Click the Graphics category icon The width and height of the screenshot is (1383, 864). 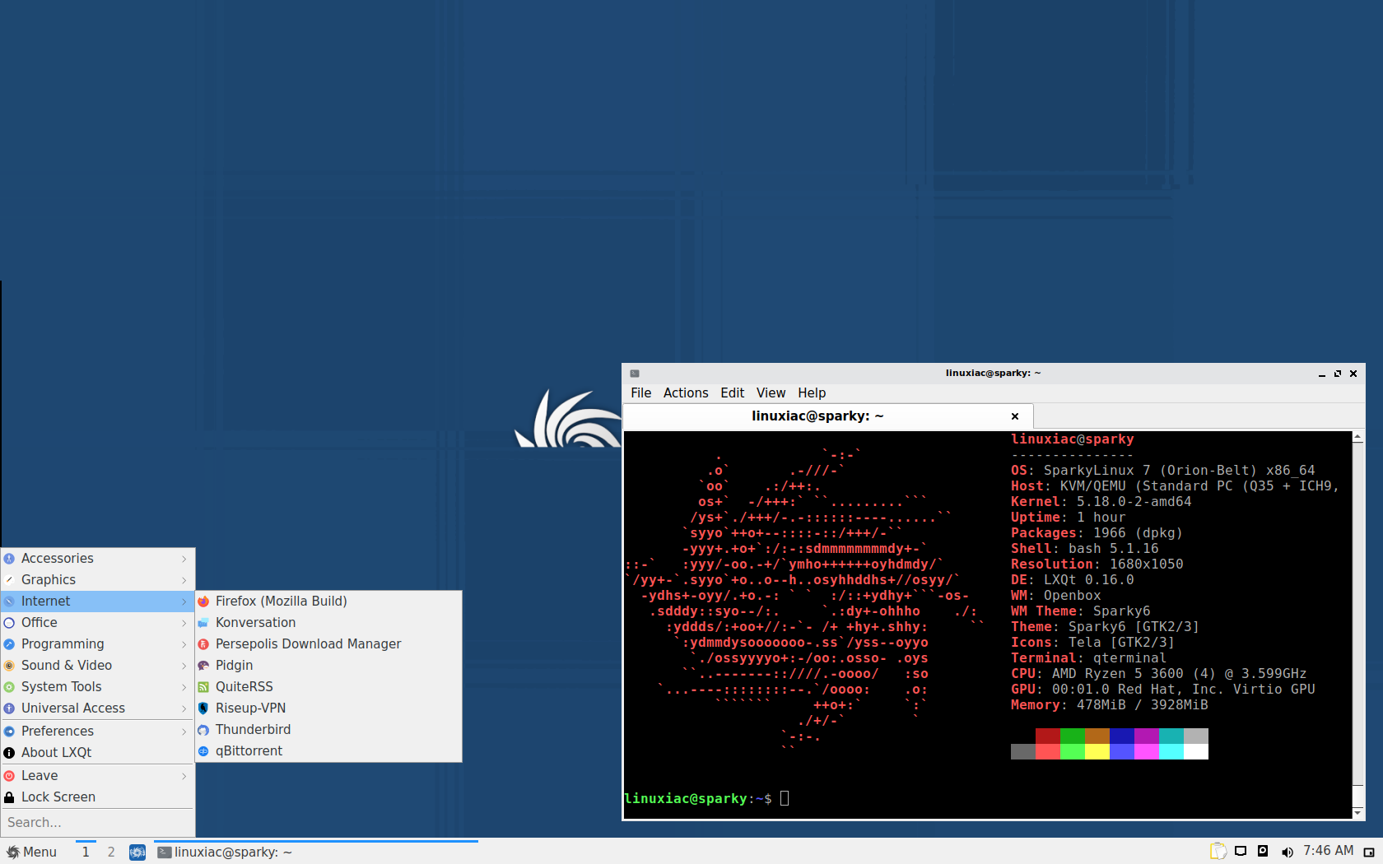9,580
